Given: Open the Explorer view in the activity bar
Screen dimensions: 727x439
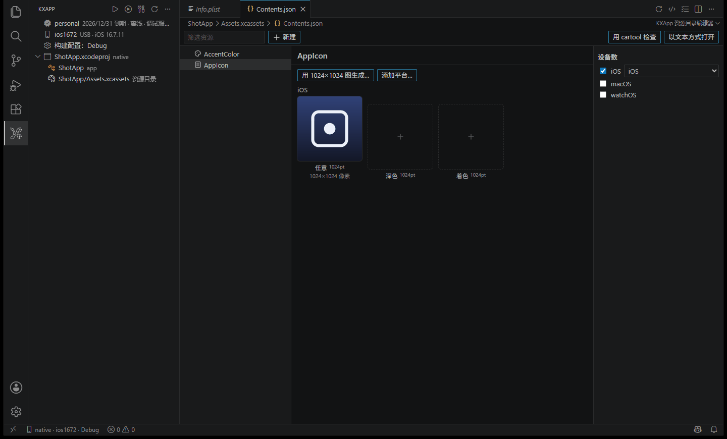Looking at the screenshot, I should (16, 12).
